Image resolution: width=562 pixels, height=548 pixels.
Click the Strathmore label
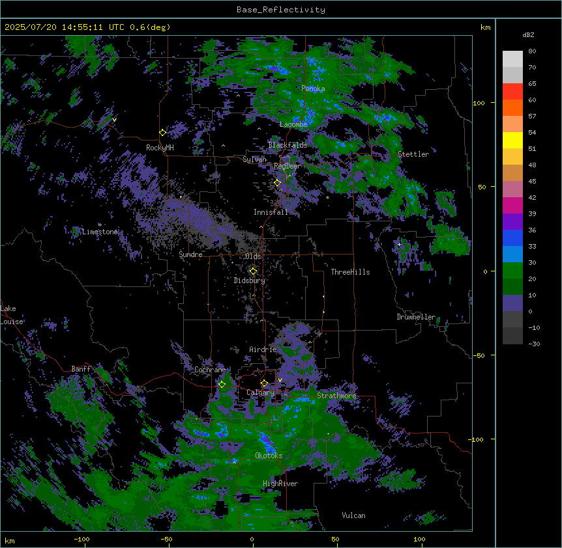[336, 396]
